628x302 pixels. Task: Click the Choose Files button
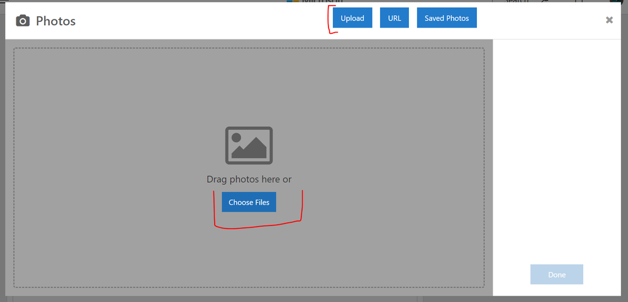(x=249, y=202)
